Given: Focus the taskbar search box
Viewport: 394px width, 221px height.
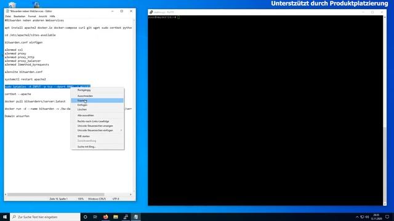Looking at the screenshot, I should click(x=45, y=217).
